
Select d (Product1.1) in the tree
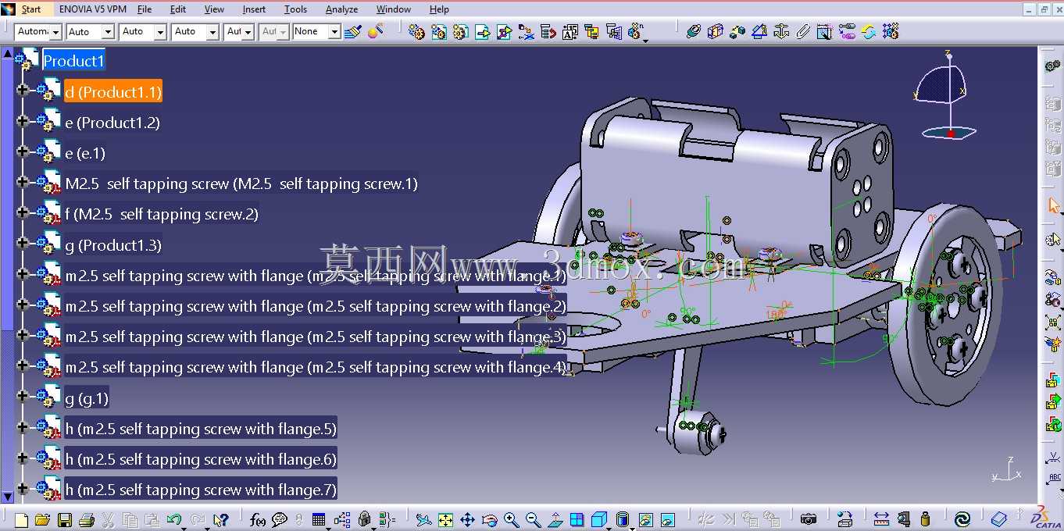(113, 92)
